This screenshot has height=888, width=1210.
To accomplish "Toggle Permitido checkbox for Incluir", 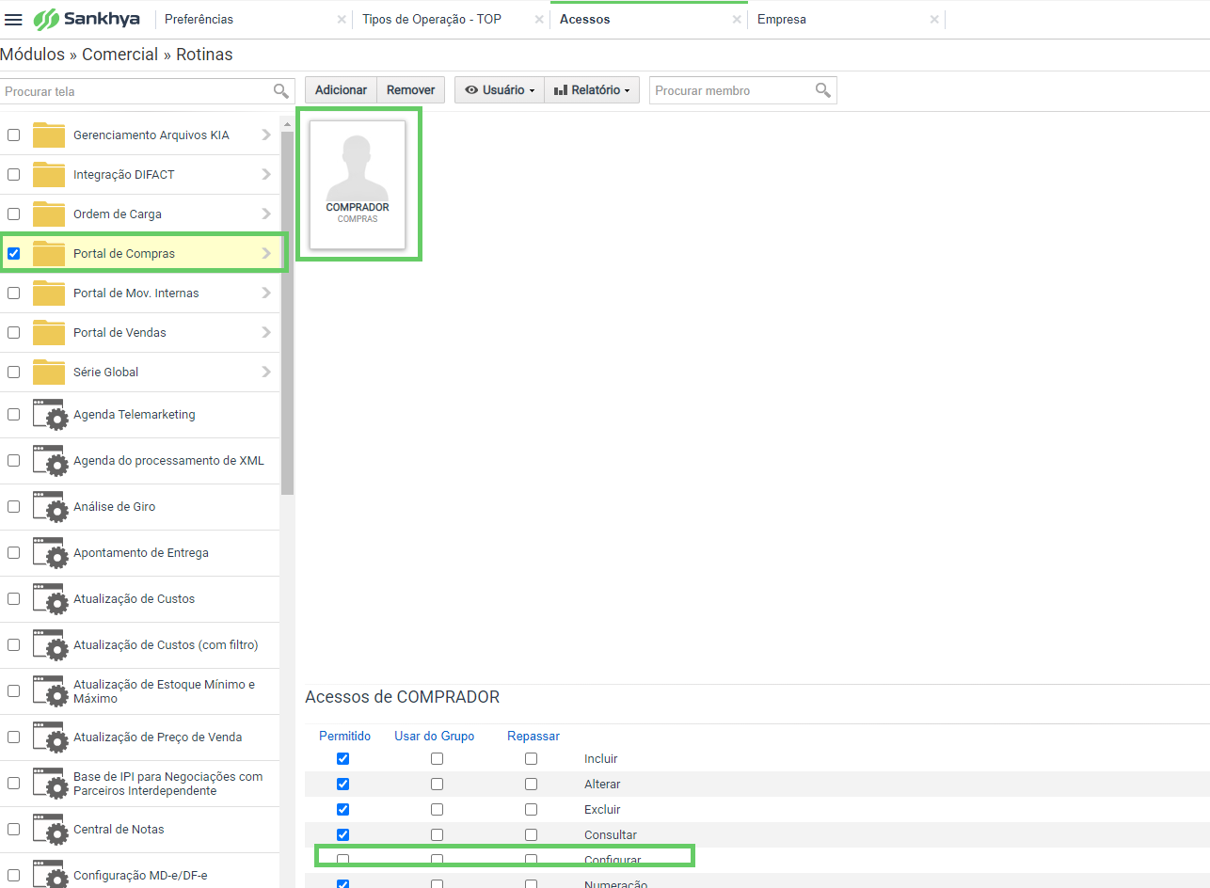I will pos(342,759).
